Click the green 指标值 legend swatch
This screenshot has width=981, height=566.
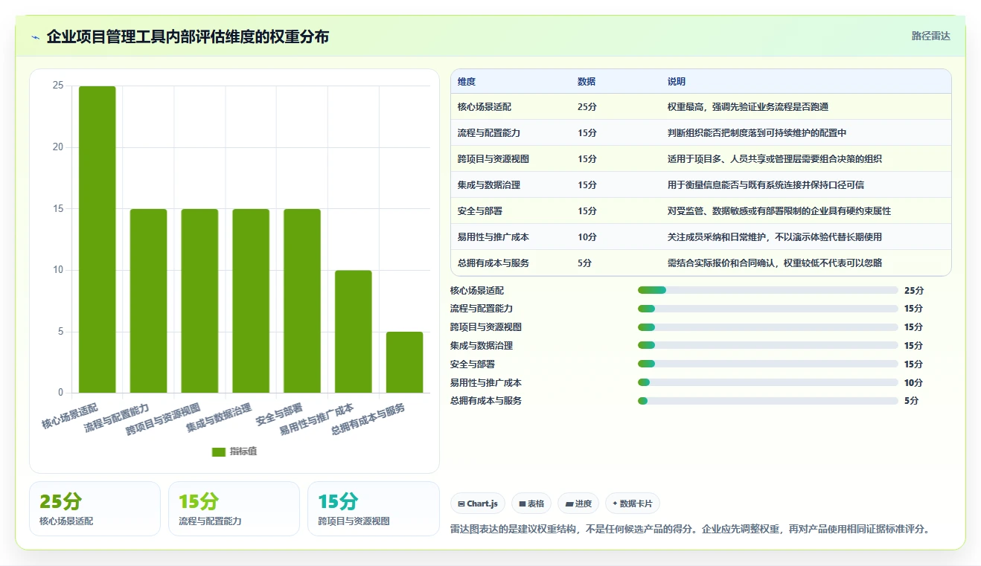219,451
